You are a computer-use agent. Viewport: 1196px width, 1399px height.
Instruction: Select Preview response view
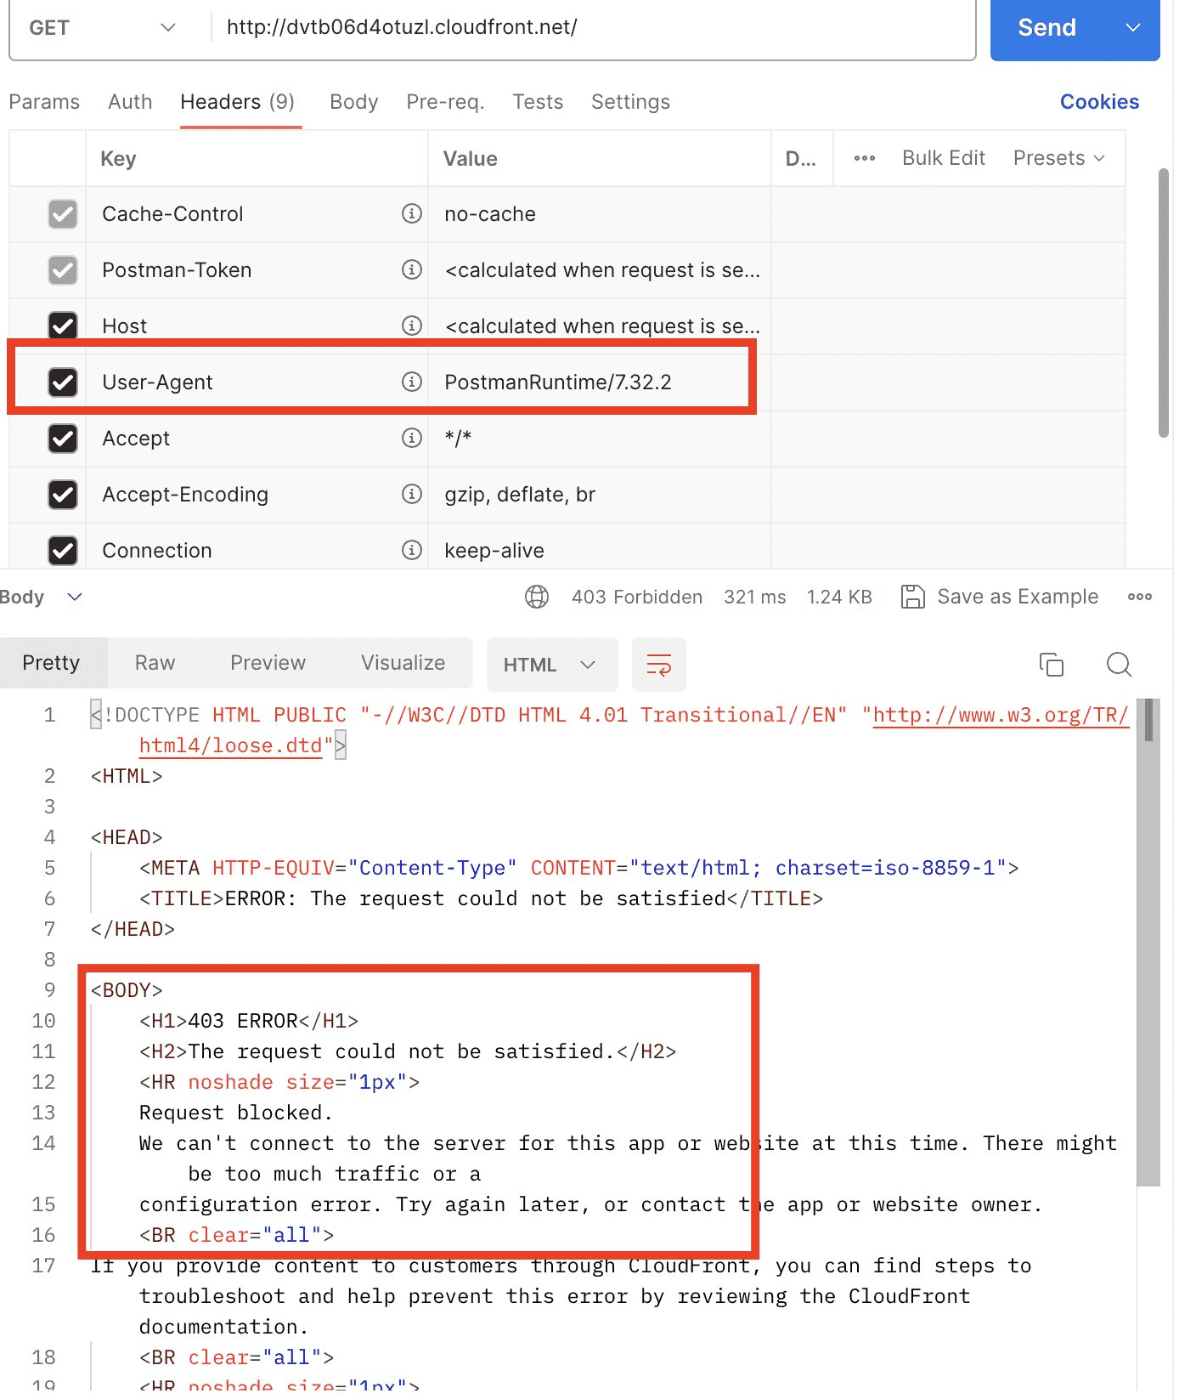pyautogui.click(x=268, y=663)
